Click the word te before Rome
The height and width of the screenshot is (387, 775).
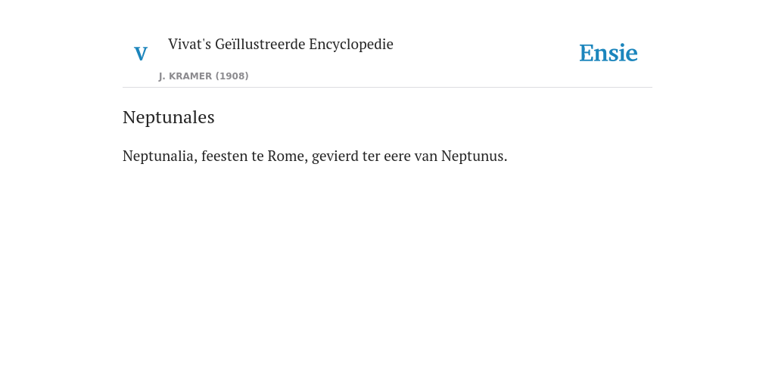[x=258, y=156]
